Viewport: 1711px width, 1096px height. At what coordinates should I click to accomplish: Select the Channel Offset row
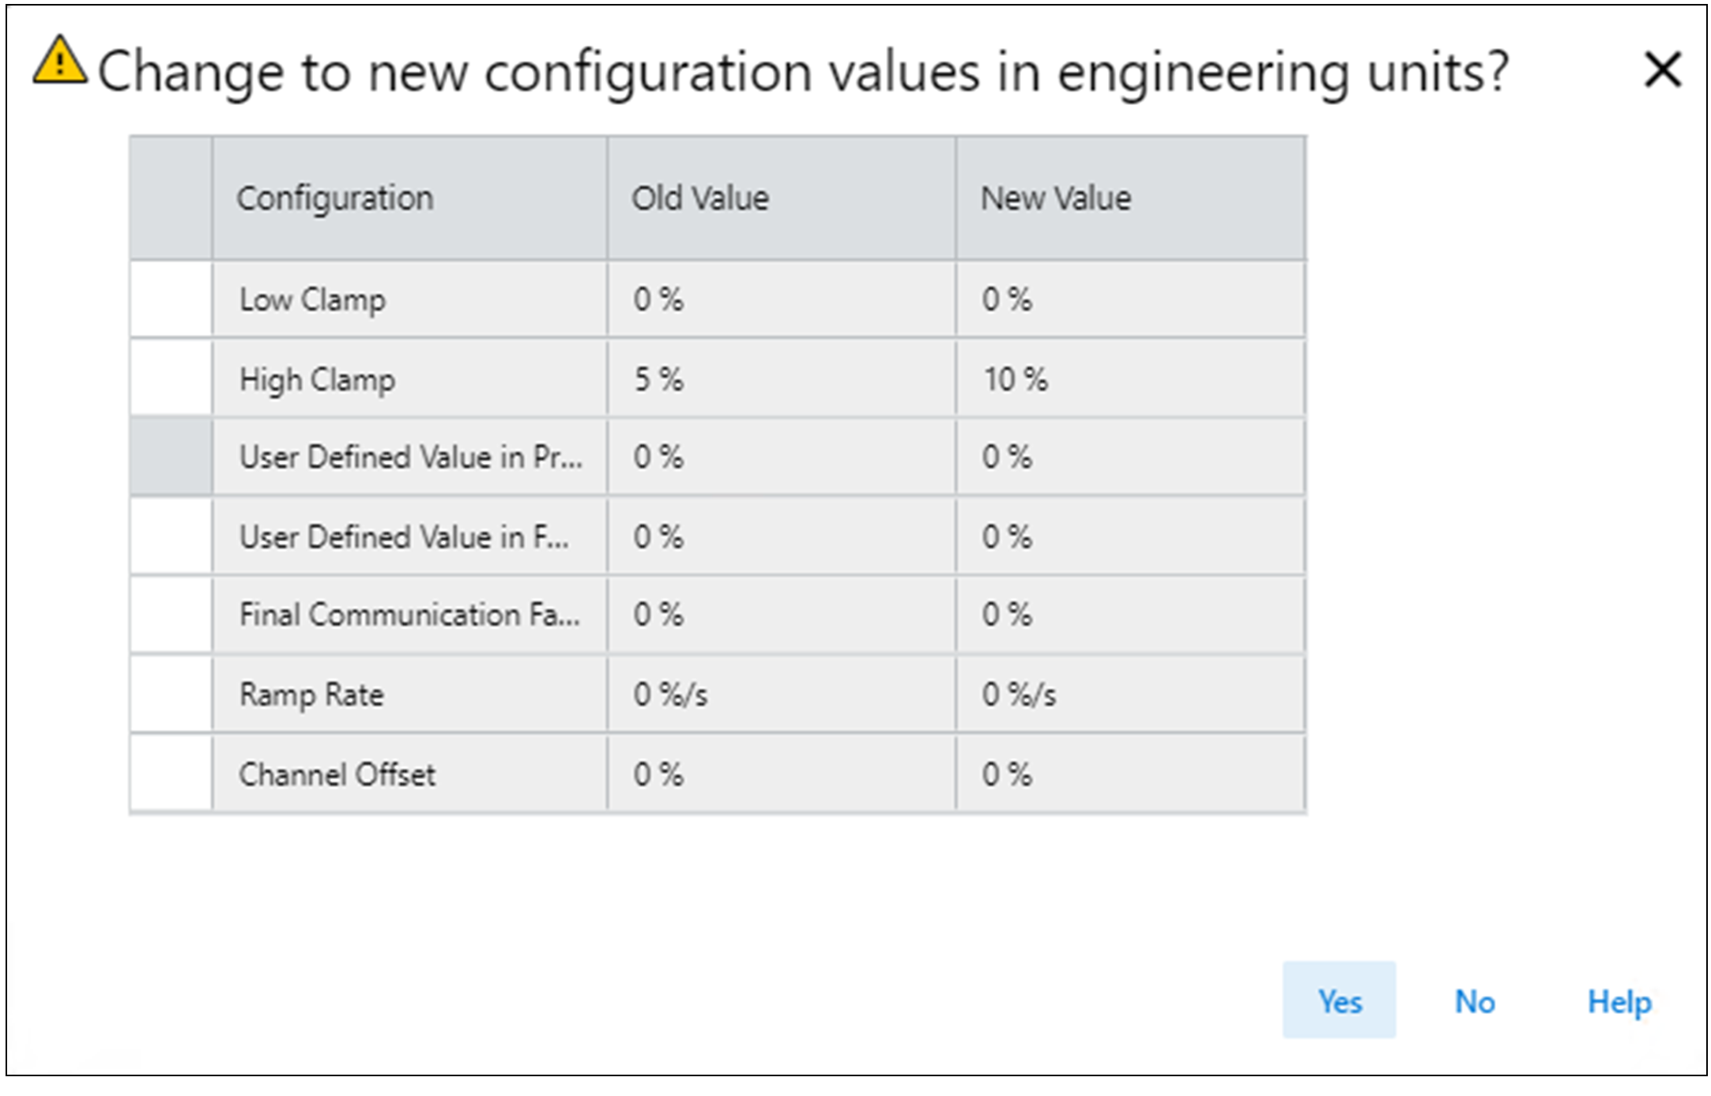coord(337,774)
